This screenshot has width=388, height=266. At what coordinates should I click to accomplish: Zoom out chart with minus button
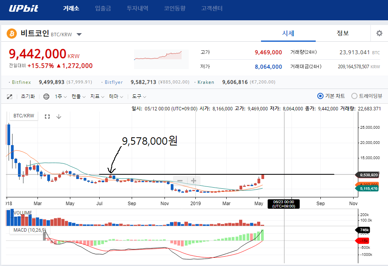[x=180, y=181]
